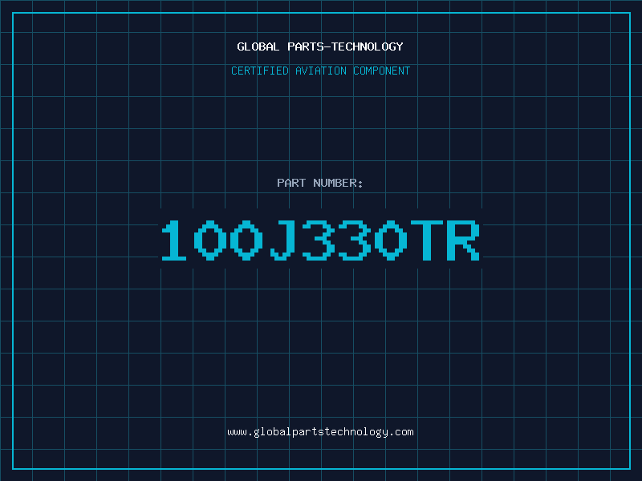The width and height of the screenshot is (642, 481).
Task: Click the .com ending of the URL
Action: pos(401,432)
